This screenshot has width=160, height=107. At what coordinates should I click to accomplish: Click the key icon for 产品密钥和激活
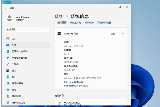pos(59,104)
